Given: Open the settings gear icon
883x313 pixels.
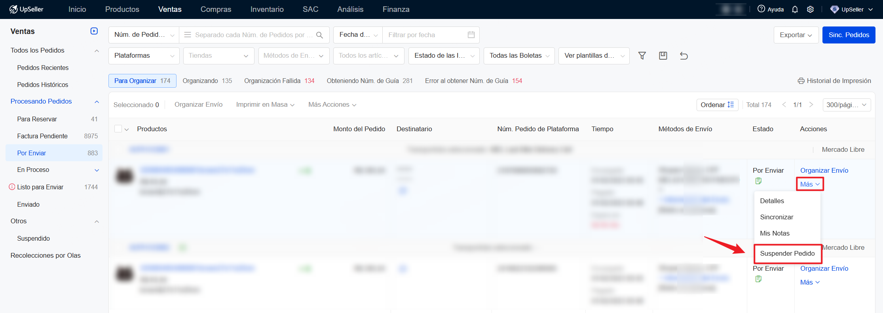Looking at the screenshot, I should (x=810, y=9).
